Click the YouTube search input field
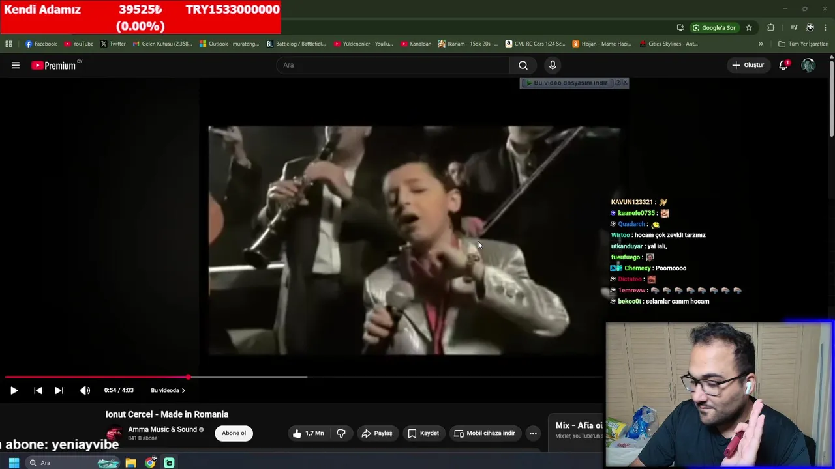835x469 pixels. (x=393, y=65)
